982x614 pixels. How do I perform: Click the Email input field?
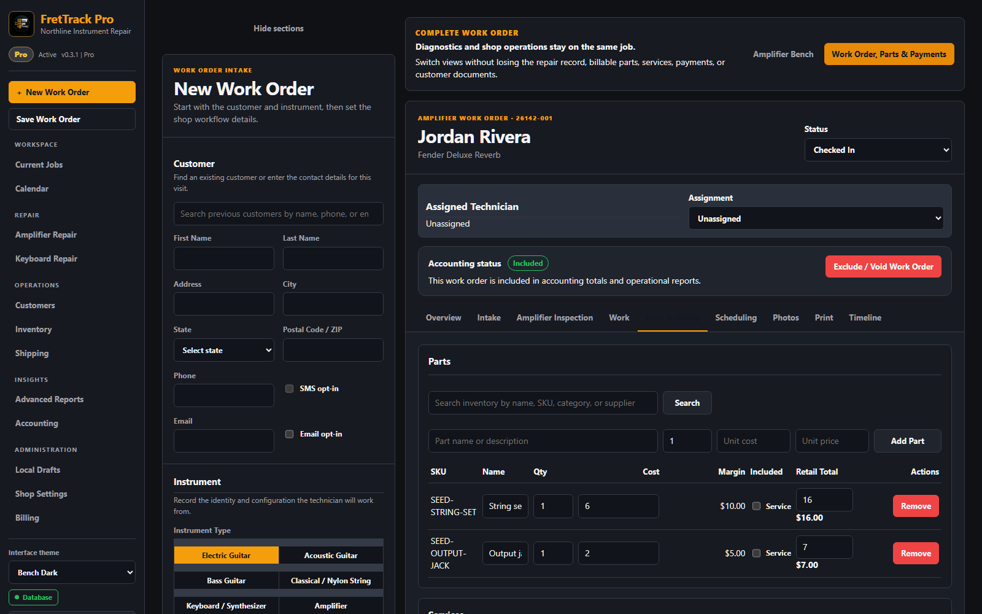pyautogui.click(x=224, y=441)
